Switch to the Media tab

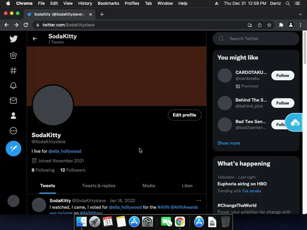pyautogui.click(x=149, y=186)
